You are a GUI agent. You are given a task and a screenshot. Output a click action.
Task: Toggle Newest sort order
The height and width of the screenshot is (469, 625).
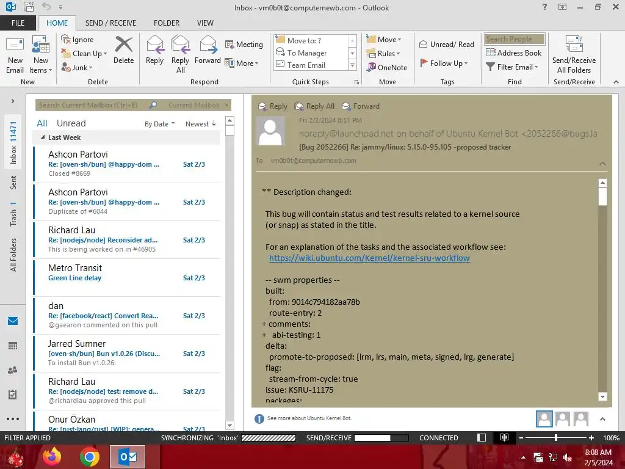pyautogui.click(x=200, y=124)
